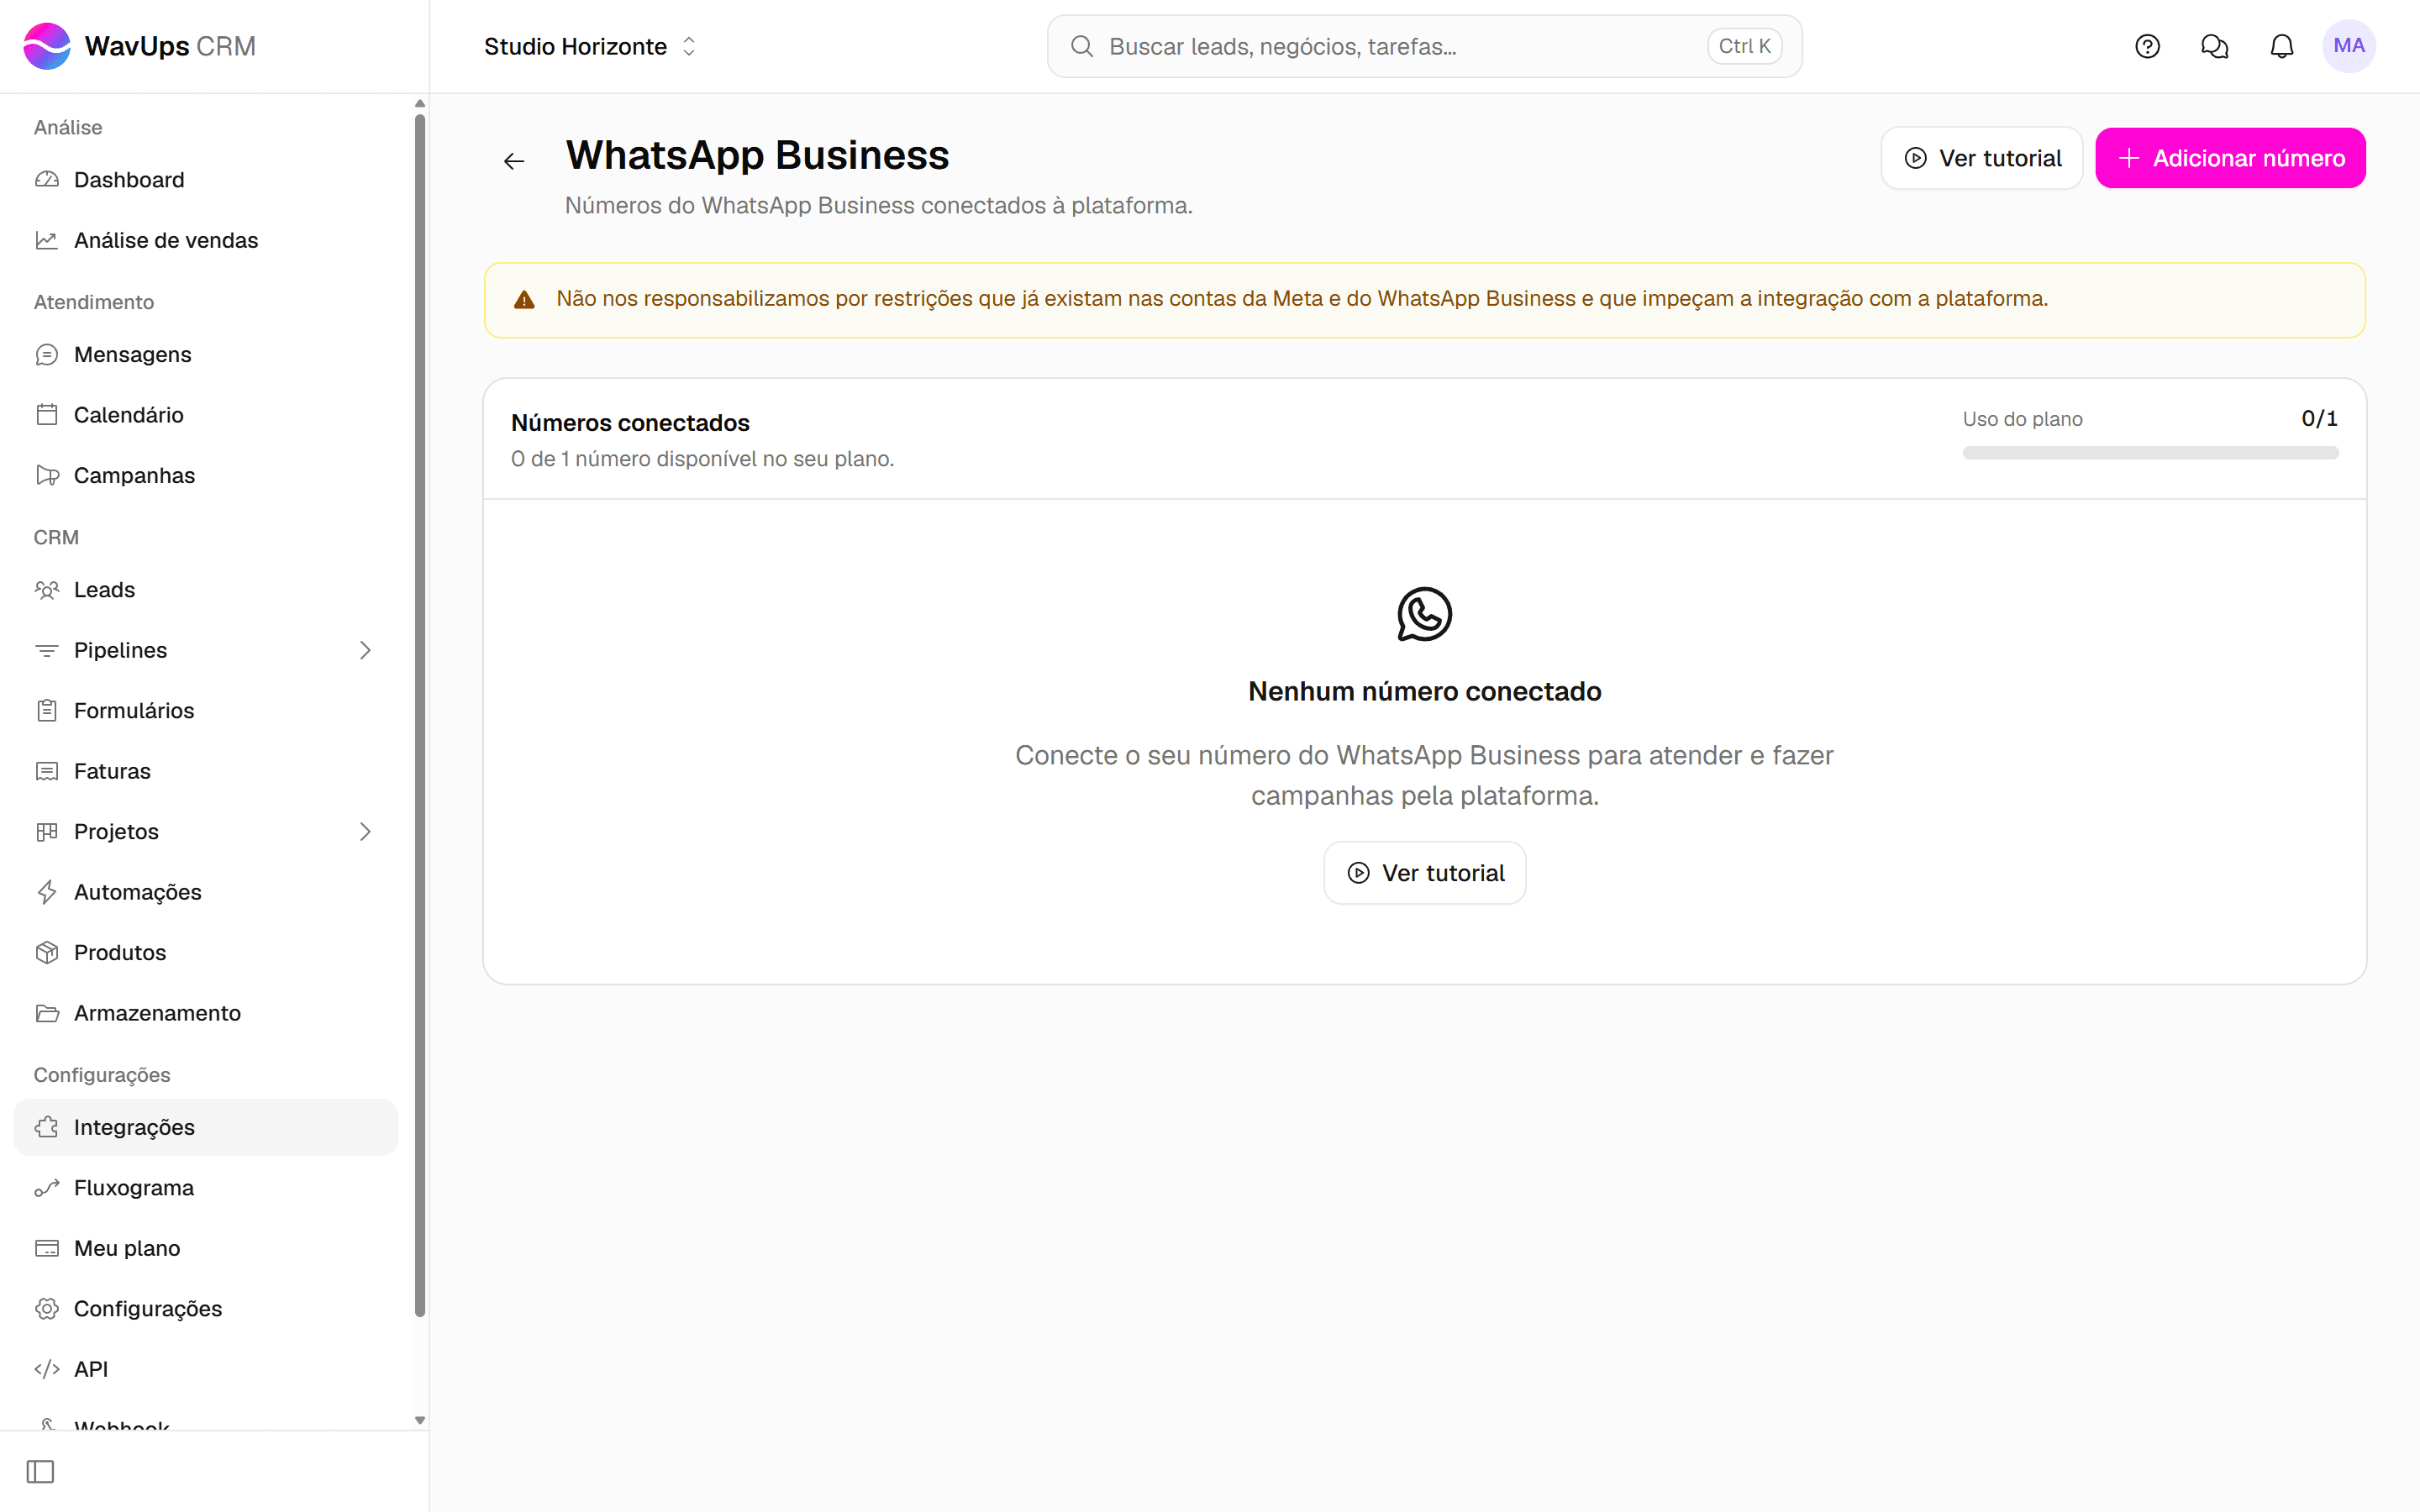Click the sidebar scroll down arrow
2420x1512 pixels.
click(x=420, y=1420)
